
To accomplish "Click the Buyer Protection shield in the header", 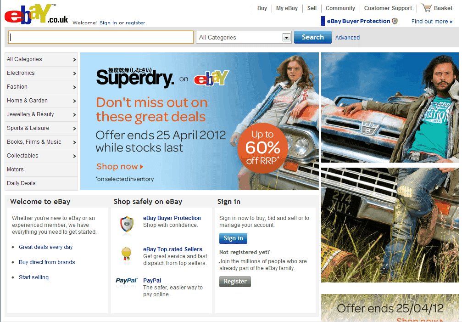I will coord(395,21).
